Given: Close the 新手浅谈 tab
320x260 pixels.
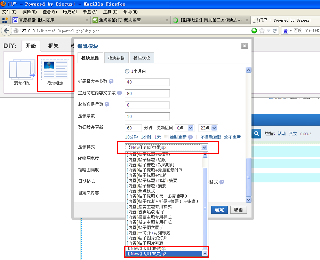Looking at the screenshot, I should coord(247,20).
